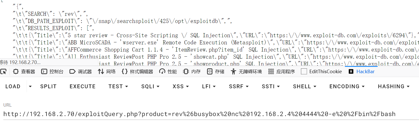Viewport: 419px width, 126px height.
Task: Switch to the EditThisCookie tab
Action: (x=322, y=72)
